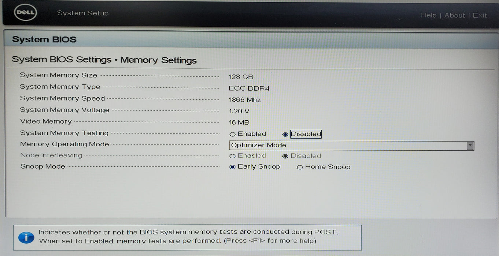Click the System BIOS heading

(x=44, y=39)
